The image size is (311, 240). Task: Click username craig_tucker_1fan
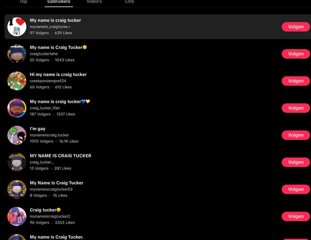(45, 108)
